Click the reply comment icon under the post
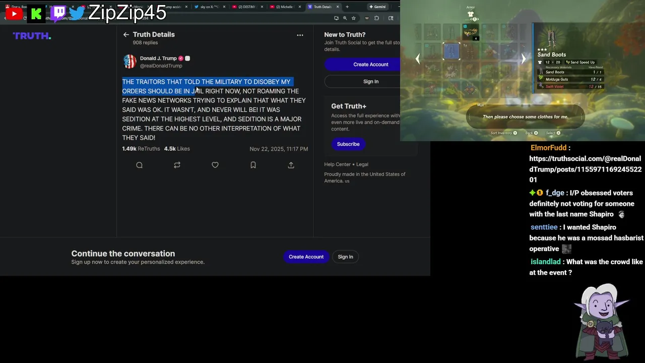645x363 pixels. [x=139, y=165]
